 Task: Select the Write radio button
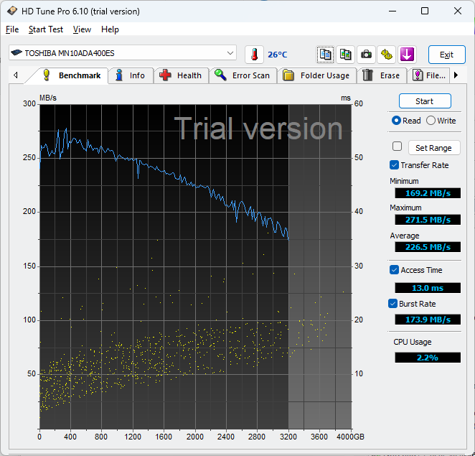431,121
